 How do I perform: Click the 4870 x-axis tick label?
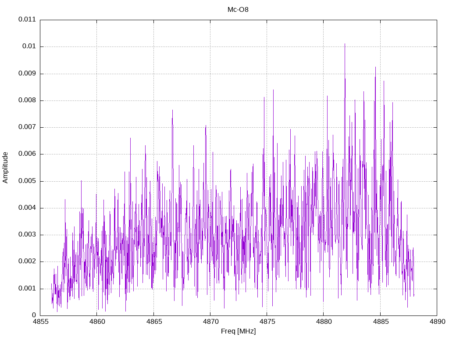[210, 322]
